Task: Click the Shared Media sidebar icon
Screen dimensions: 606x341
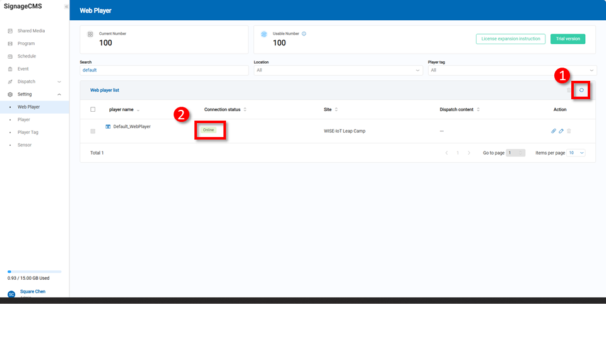Action: point(10,31)
